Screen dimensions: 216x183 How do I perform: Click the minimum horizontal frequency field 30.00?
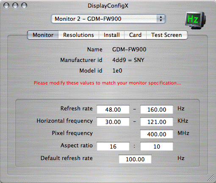113,122
